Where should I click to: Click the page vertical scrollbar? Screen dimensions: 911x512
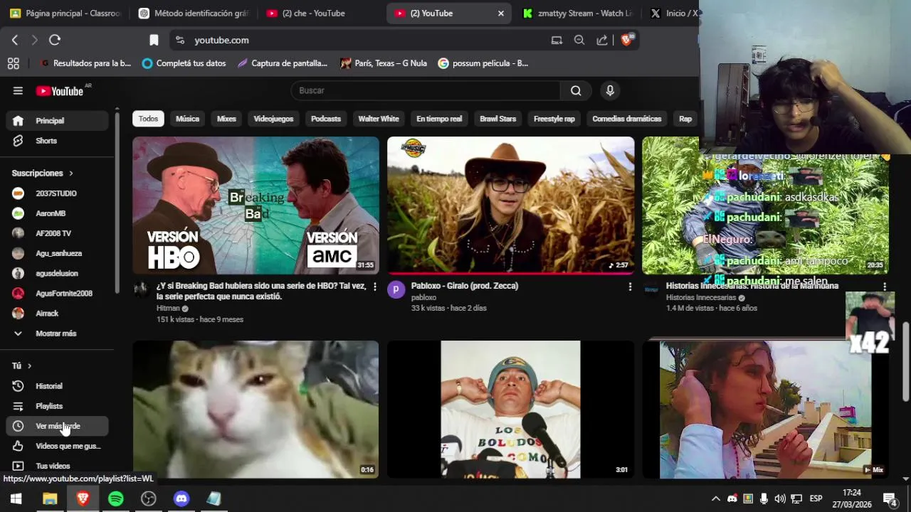point(905,363)
